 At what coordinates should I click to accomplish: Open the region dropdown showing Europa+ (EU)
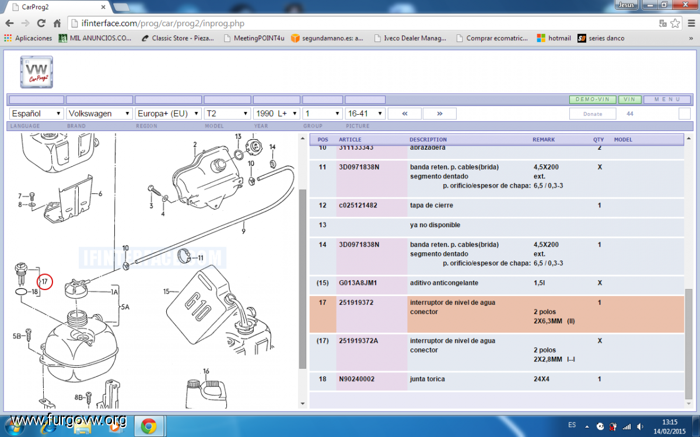[x=168, y=114]
